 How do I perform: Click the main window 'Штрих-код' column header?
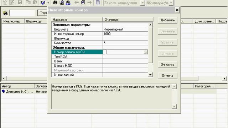(x=36, y=21)
